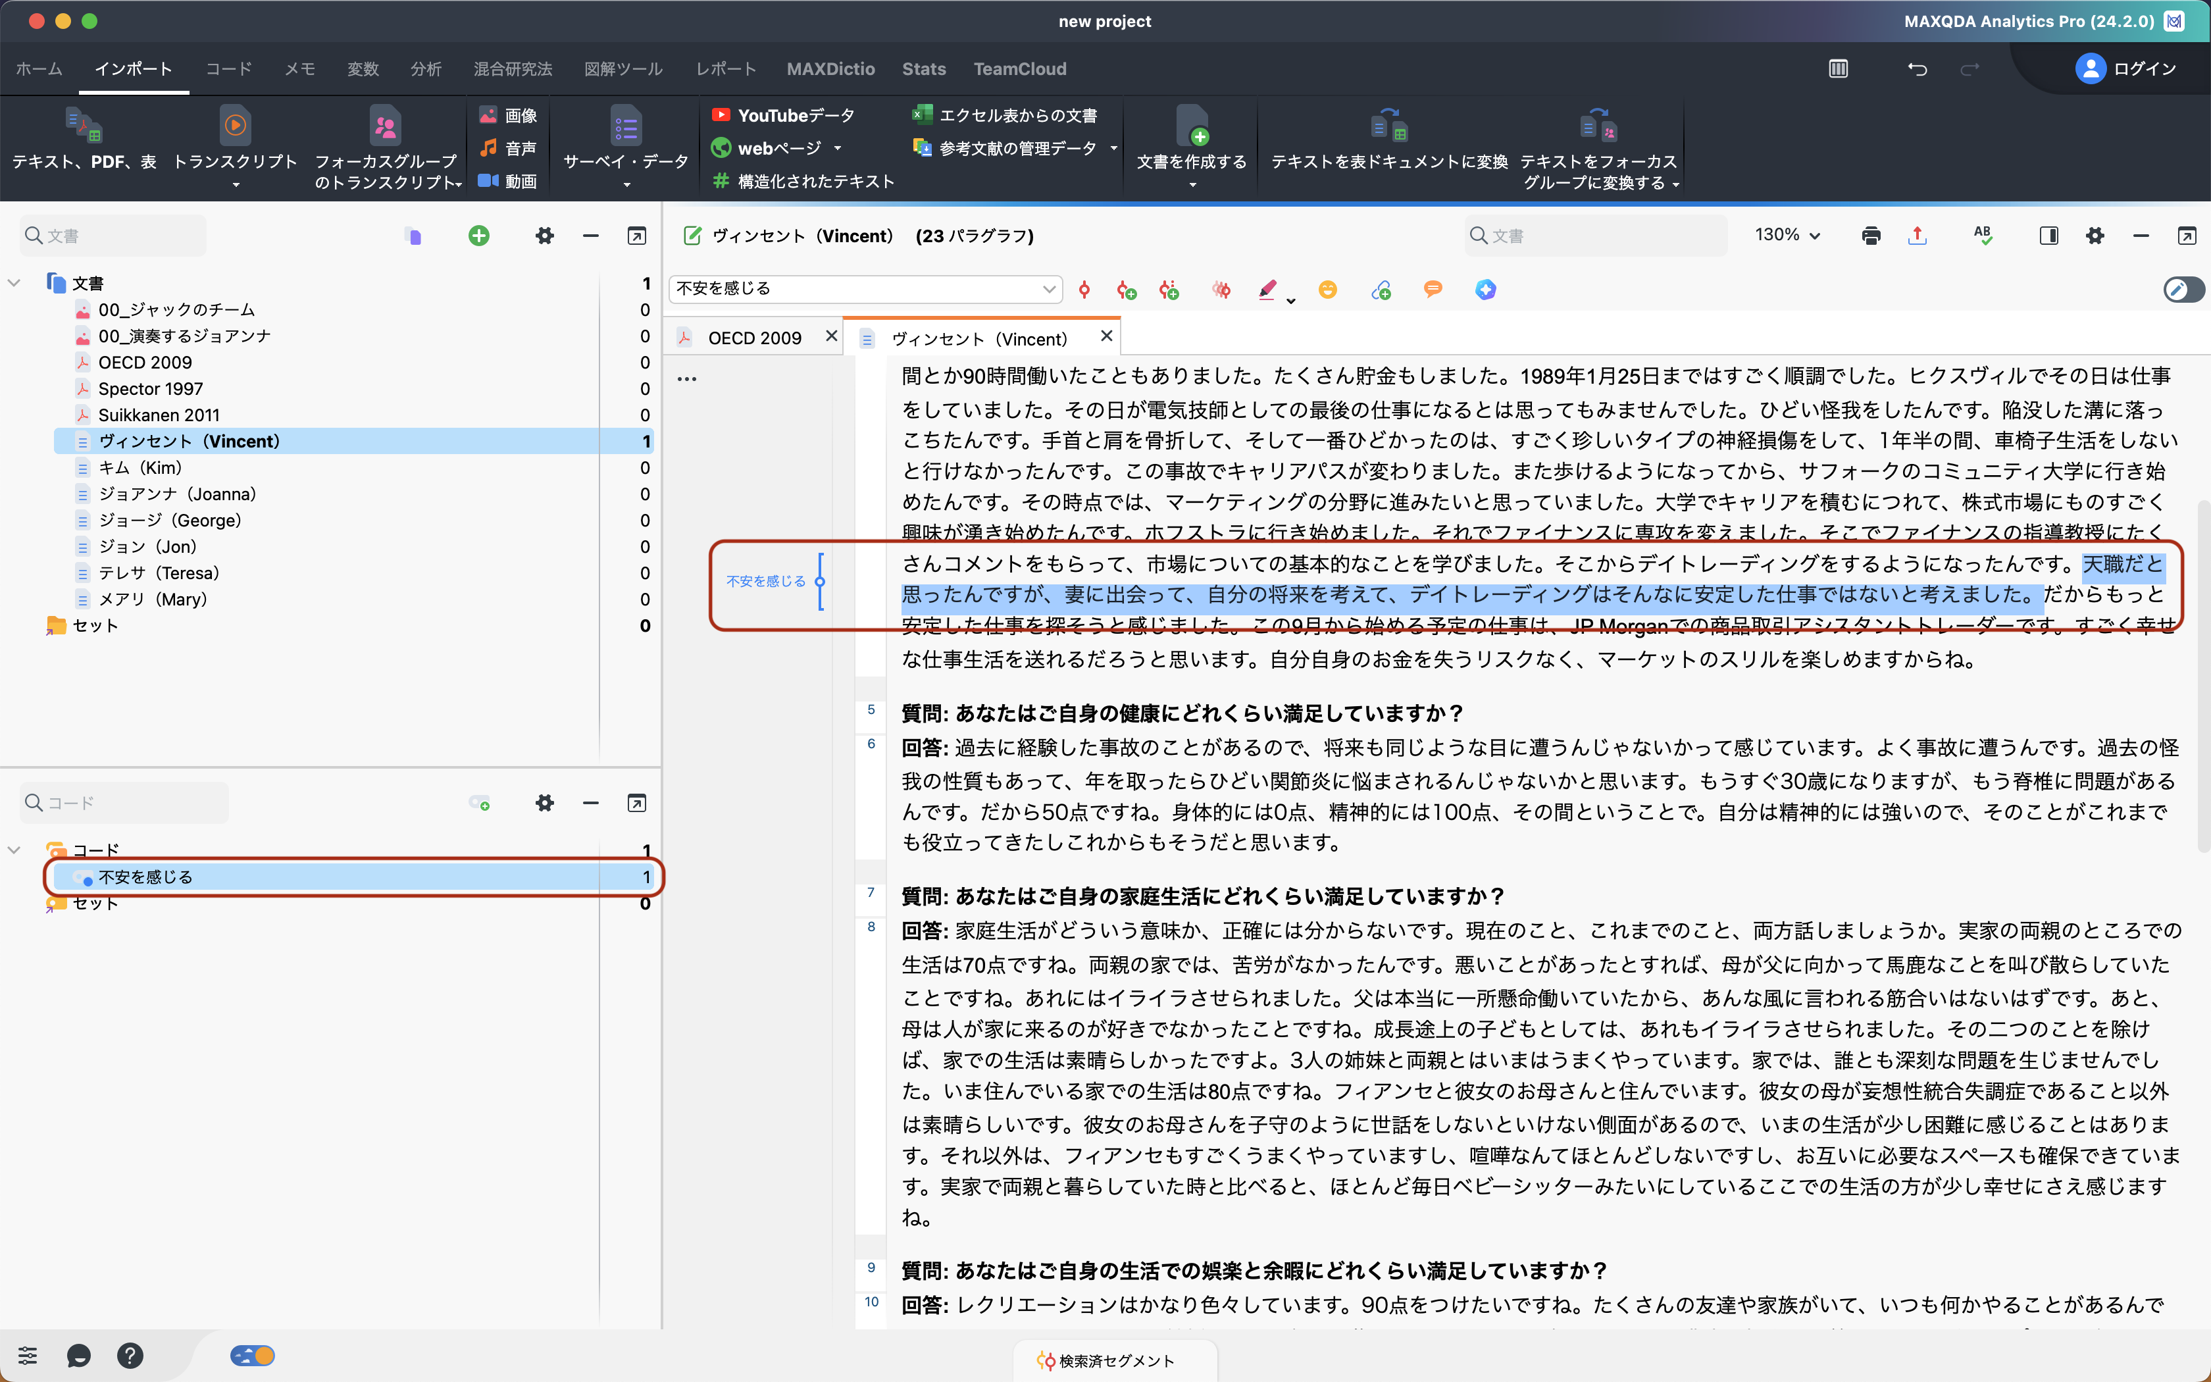Click the AI Assist sparkle icon

pyautogui.click(x=1486, y=290)
